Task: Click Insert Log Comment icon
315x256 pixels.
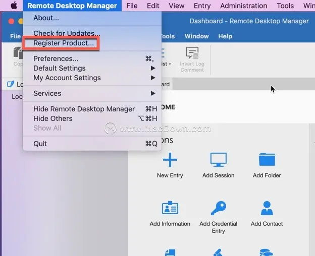Action: tap(192, 53)
